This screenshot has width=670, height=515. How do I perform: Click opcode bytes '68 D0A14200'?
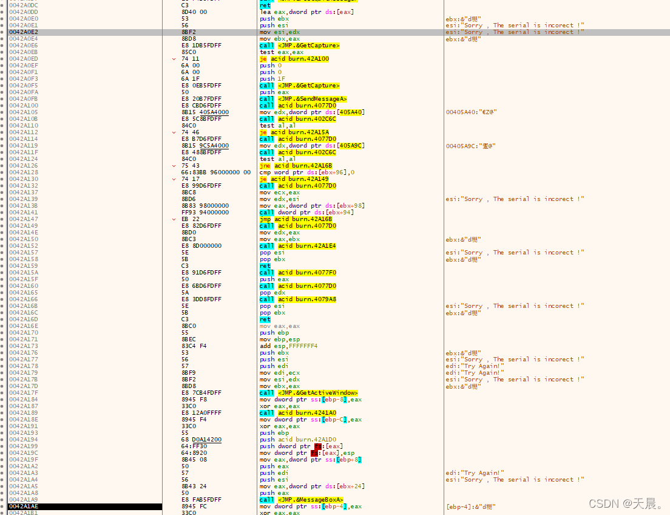201,439
